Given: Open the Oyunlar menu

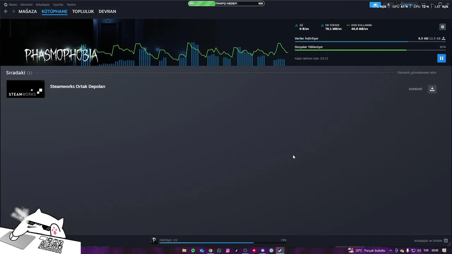Looking at the screenshot, I should pos(58,5).
